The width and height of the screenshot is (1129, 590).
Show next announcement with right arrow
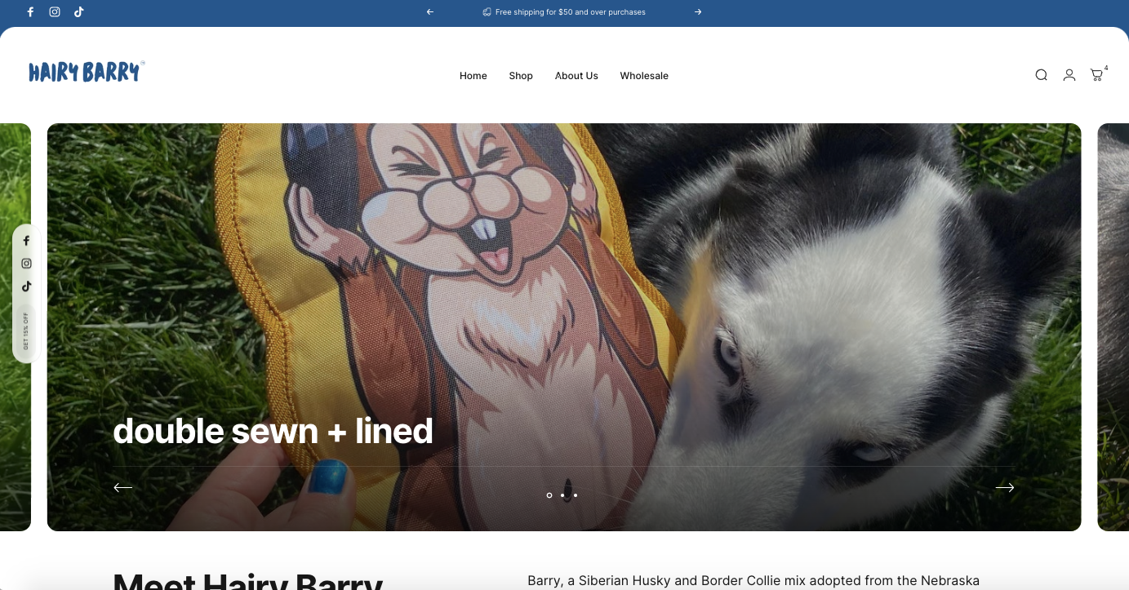pyautogui.click(x=698, y=12)
